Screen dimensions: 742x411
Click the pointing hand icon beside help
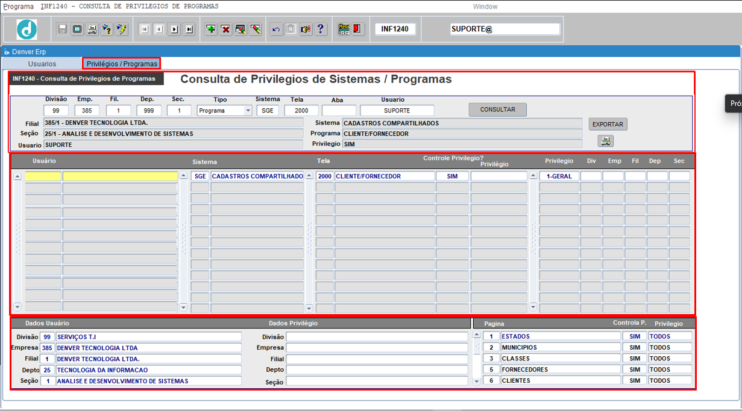coord(306,29)
